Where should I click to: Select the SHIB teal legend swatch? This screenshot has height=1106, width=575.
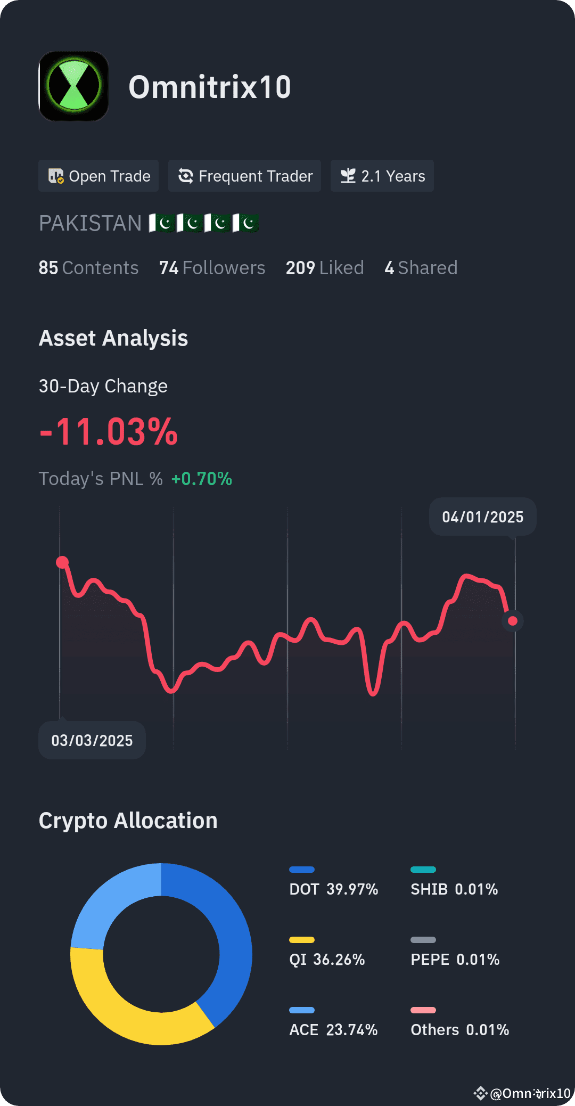[x=423, y=870]
